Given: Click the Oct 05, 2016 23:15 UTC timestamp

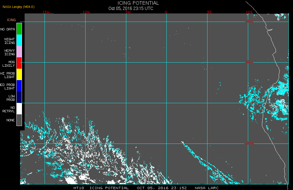Looking at the screenshot, I should tap(131, 8).
